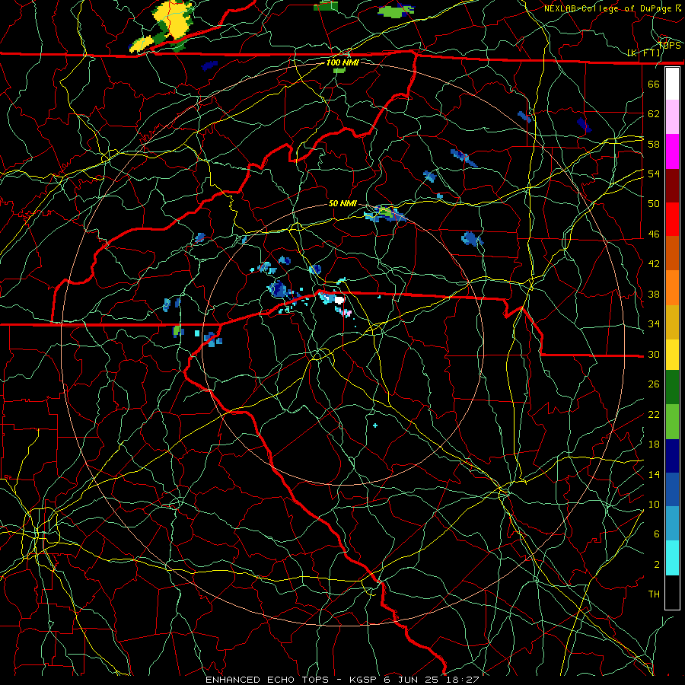Viewport: 685px width, 685px height.
Task: Click the 46 legend value
Action: click(654, 234)
